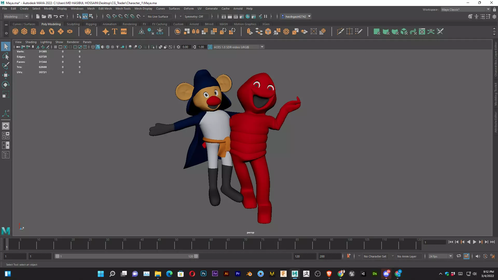Select the Lasso selection tool
498x280 pixels.
(x=6, y=56)
